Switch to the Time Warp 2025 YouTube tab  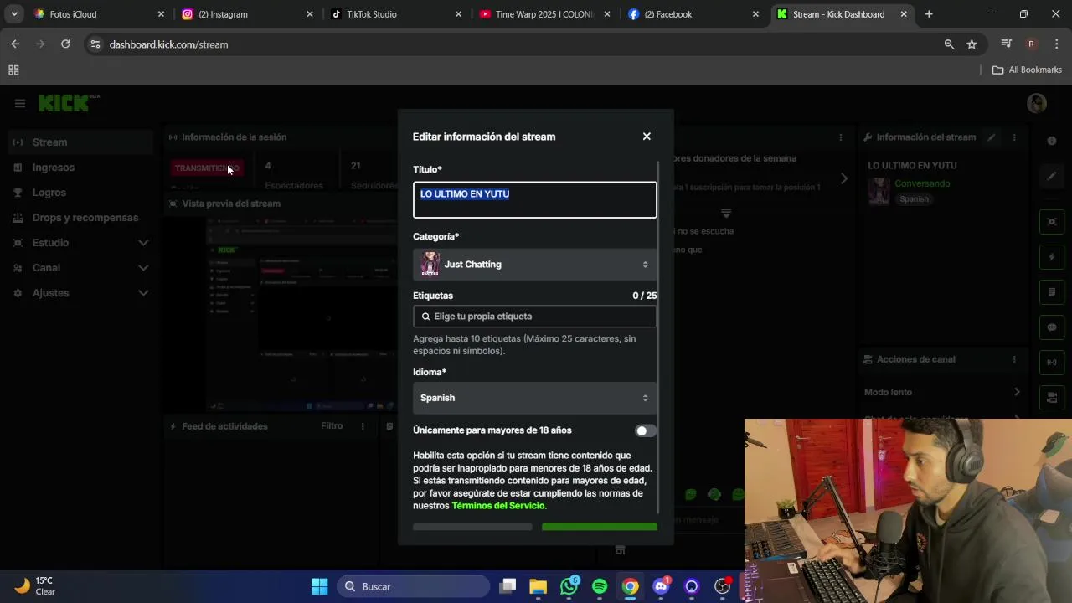pos(544,14)
